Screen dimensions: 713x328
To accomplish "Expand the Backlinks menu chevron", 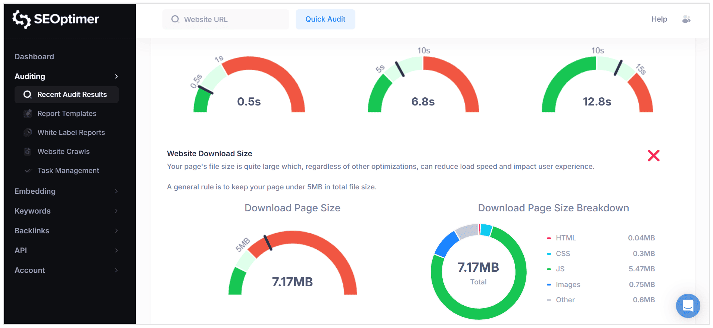I will (116, 231).
